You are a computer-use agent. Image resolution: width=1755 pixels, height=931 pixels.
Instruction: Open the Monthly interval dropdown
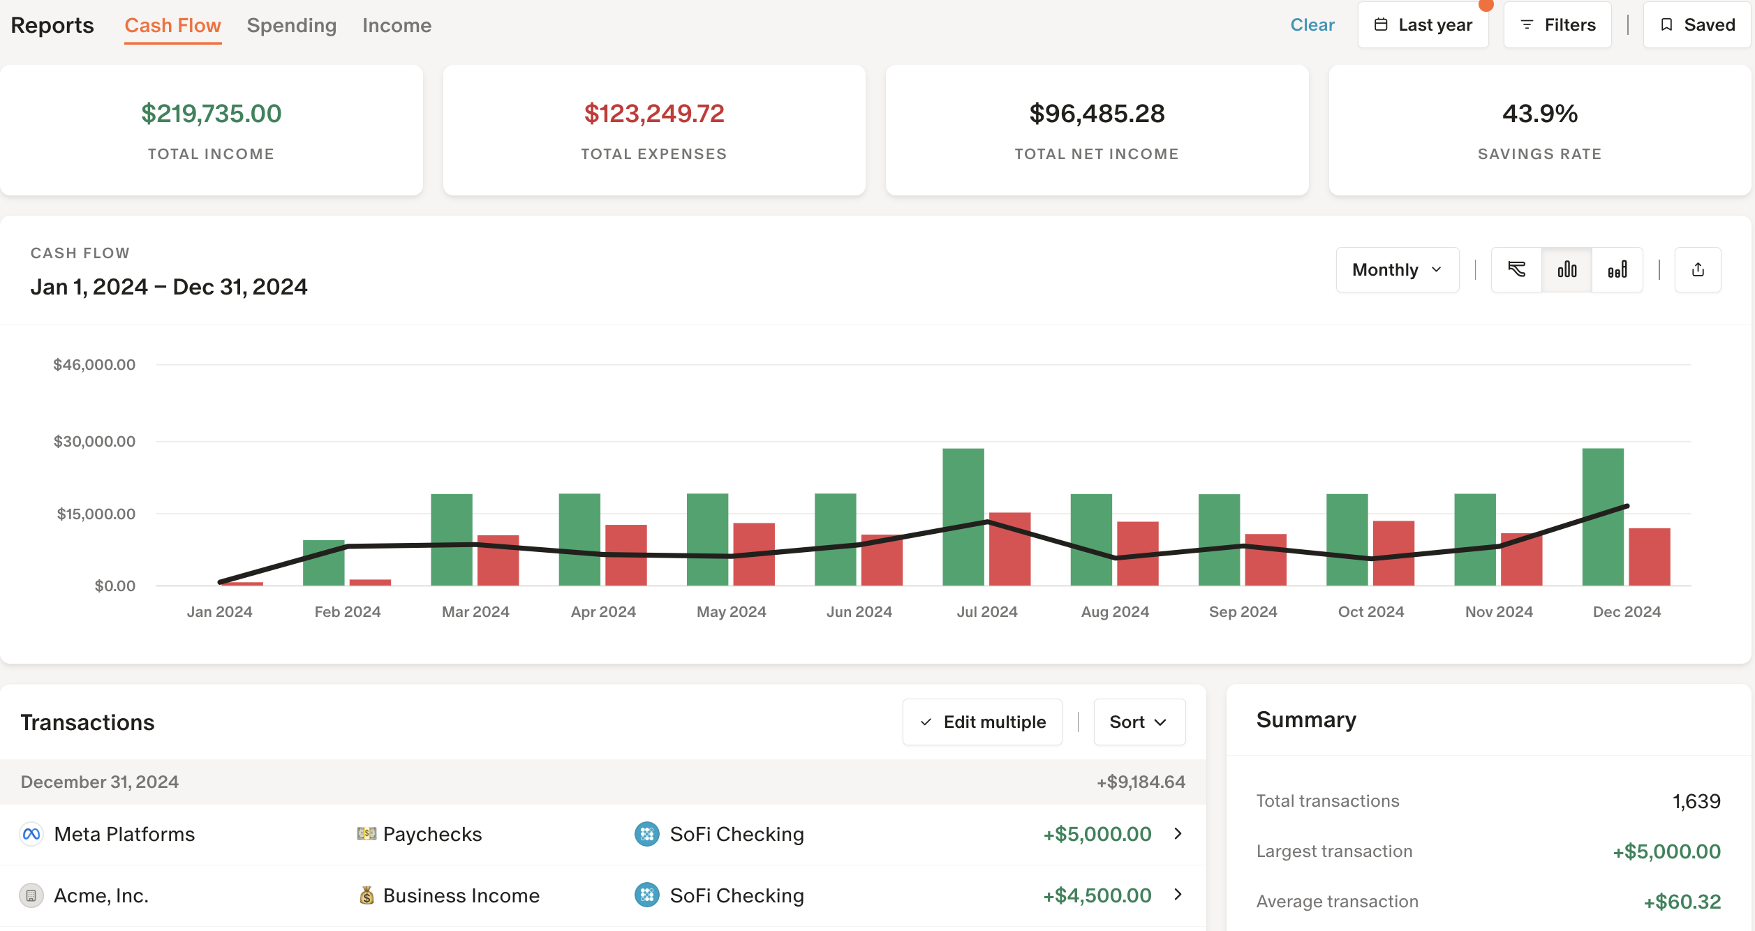coord(1397,269)
